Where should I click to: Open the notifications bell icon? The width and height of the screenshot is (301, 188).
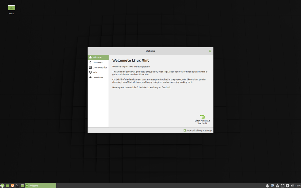click(267, 186)
